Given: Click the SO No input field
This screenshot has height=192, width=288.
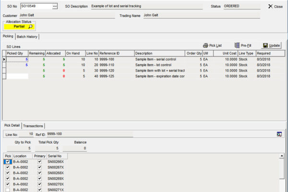Looking at the screenshot, I should point(36,6).
